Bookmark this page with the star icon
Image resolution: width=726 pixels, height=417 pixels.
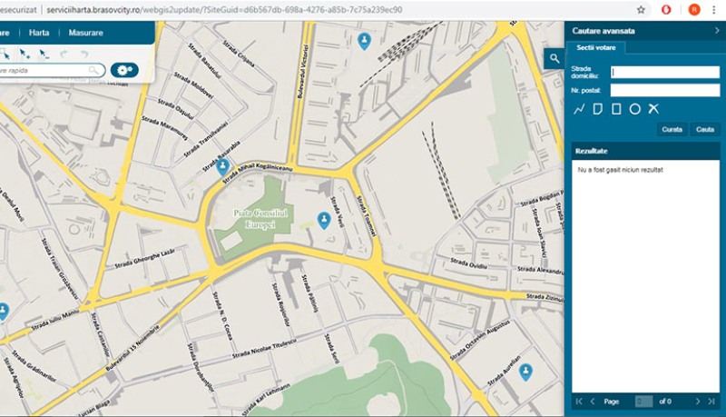pos(641,9)
